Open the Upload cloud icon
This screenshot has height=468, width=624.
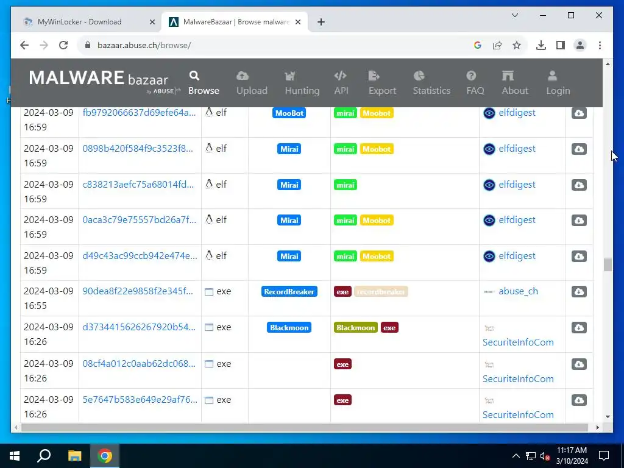(243, 76)
